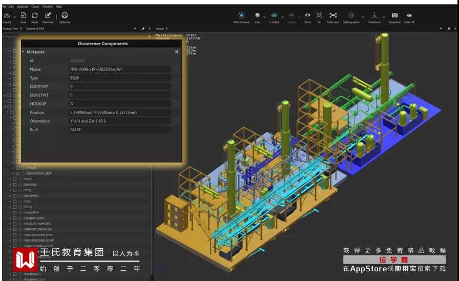This screenshot has height=281, width=459.
Task: Open the Import dropdown arrow
Action: click(x=15, y=17)
